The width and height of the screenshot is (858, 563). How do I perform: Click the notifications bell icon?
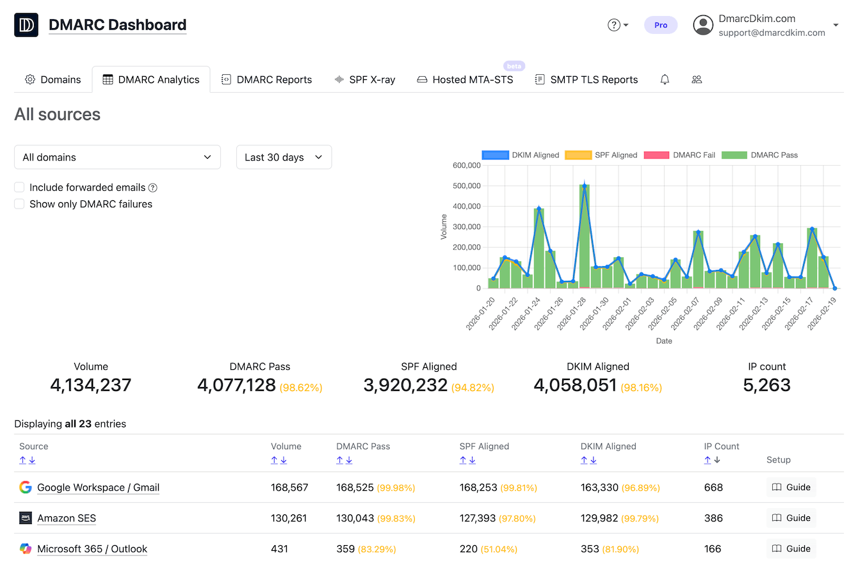click(665, 79)
